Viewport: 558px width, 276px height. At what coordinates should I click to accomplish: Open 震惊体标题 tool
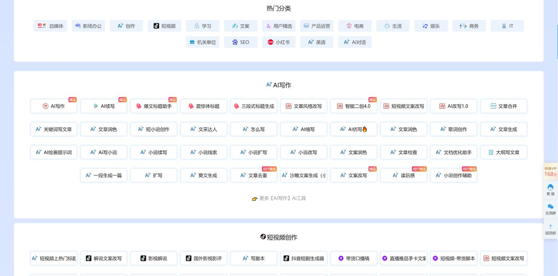pos(204,106)
